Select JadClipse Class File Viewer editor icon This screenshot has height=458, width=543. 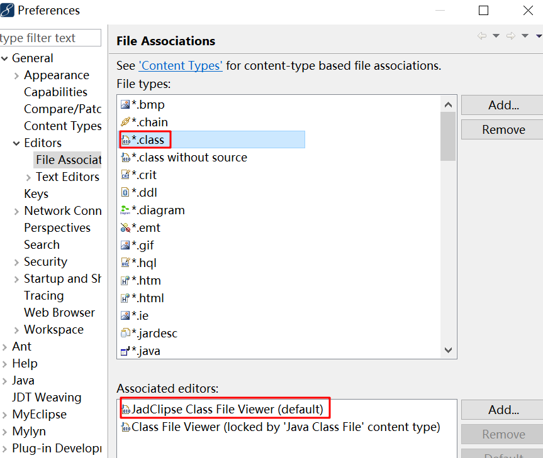(x=126, y=410)
